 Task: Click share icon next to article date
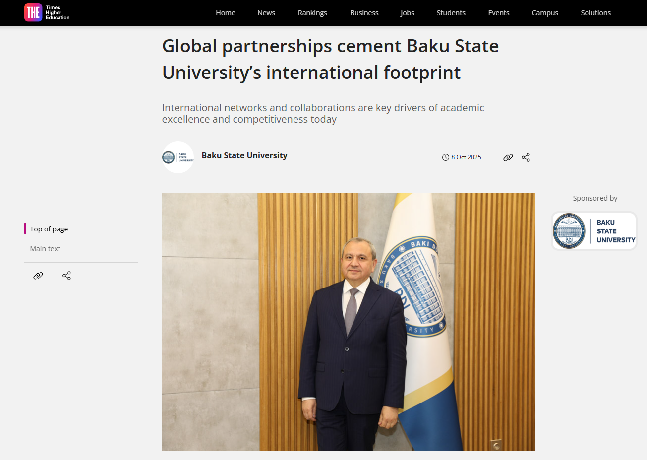tap(526, 157)
